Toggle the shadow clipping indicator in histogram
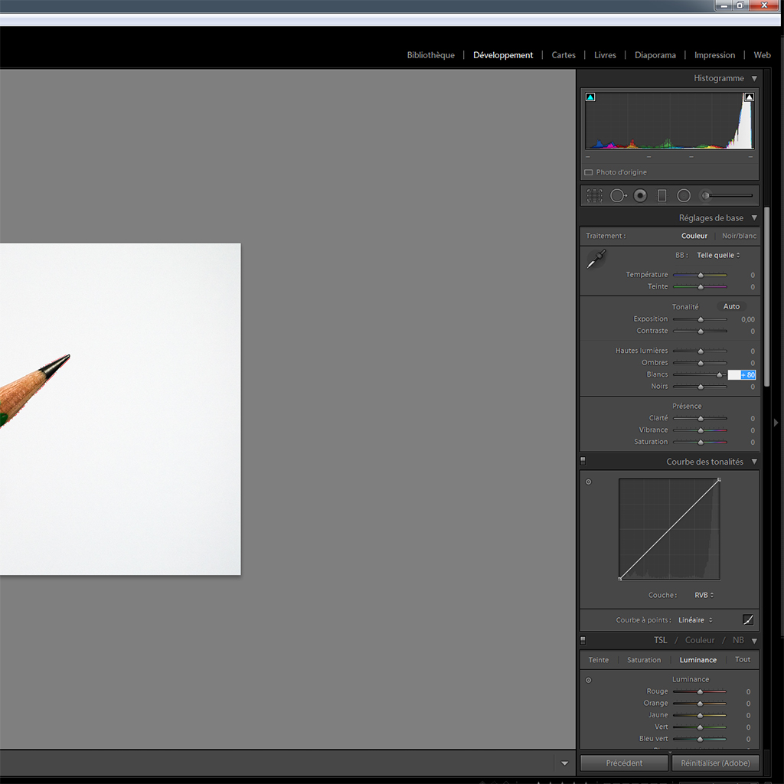Image resolution: width=784 pixels, height=784 pixels. click(590, 97)
